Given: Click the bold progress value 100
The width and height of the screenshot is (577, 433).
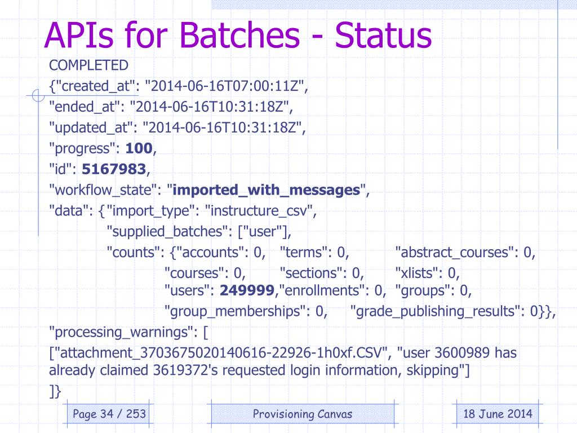Looking at the screenshot, I should (x=139, y=148).
